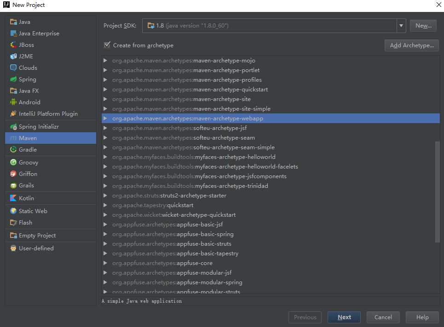Image resolution: width=444 pixels, height=327 pixels.
Task: Select org.apache.tapestry:quickstart row
Action: click(271, 205)
